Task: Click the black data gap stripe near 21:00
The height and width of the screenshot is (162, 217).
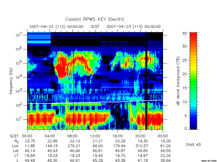Action: pyautogui.click(x=146, y=81)
